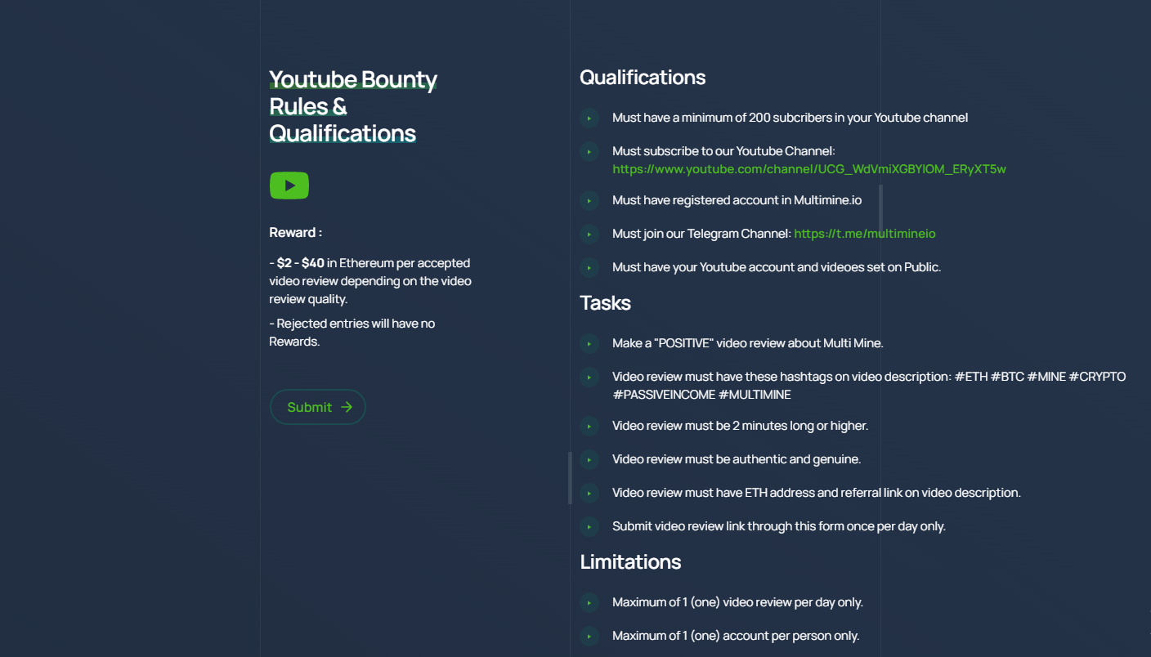Click the "Qualifications" section heading
The image size is (1151, 657).
[643, 78]
